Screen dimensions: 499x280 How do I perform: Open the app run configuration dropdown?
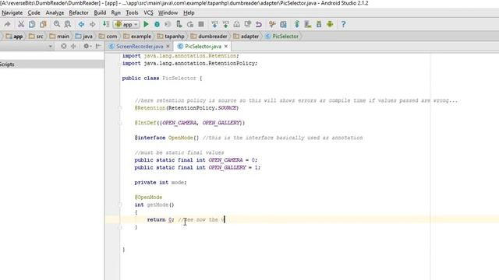(126, 24)
